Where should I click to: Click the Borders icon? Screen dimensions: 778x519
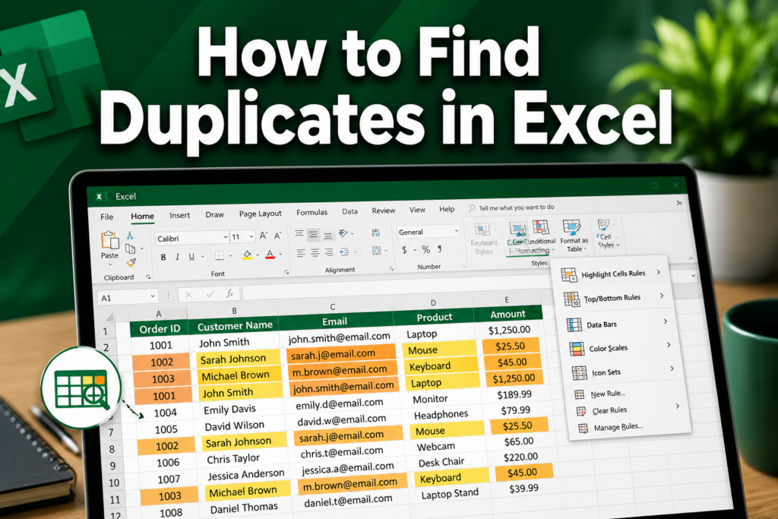coord(220,256)
